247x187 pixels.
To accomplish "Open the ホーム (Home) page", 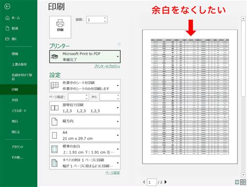I will (13, 18).
